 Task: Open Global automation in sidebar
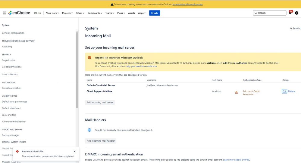[x=11, y=88]
